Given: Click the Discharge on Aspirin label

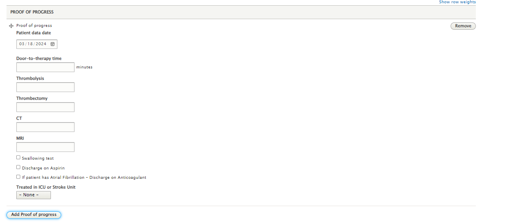Looking at the screenshot, I should click(43, 168).
